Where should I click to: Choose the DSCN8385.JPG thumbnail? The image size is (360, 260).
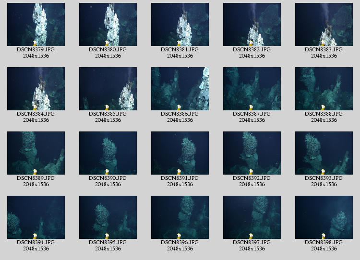(108, 89)
